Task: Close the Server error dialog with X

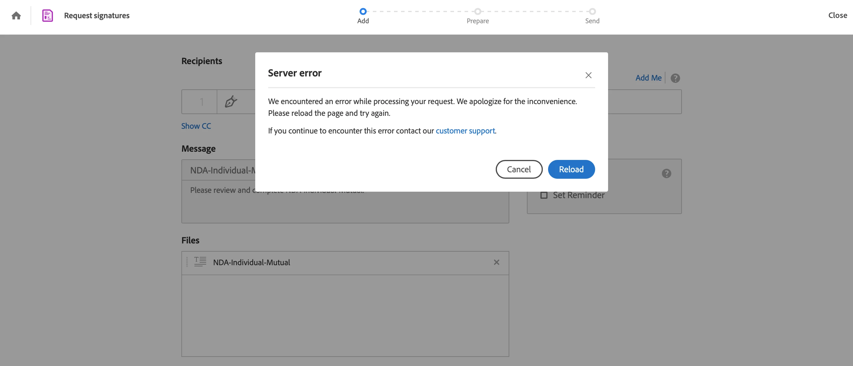Action: pos(588,75)
